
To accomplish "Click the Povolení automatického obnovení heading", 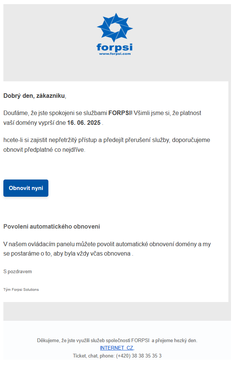I will 52,226.
